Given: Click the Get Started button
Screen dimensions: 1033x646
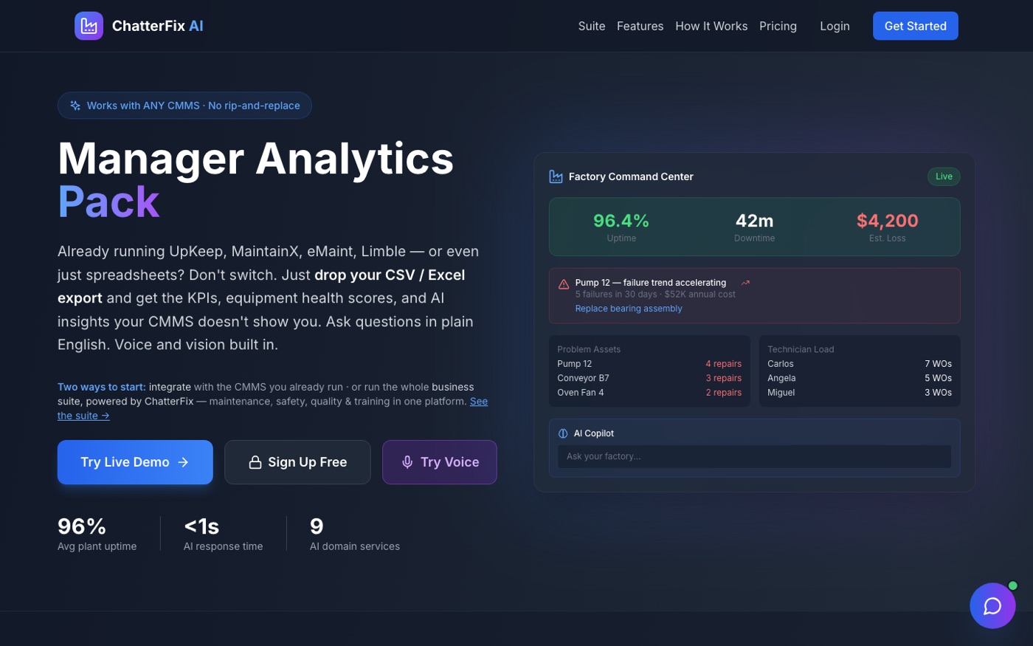Looking at the screenshot, I should 916,26.
